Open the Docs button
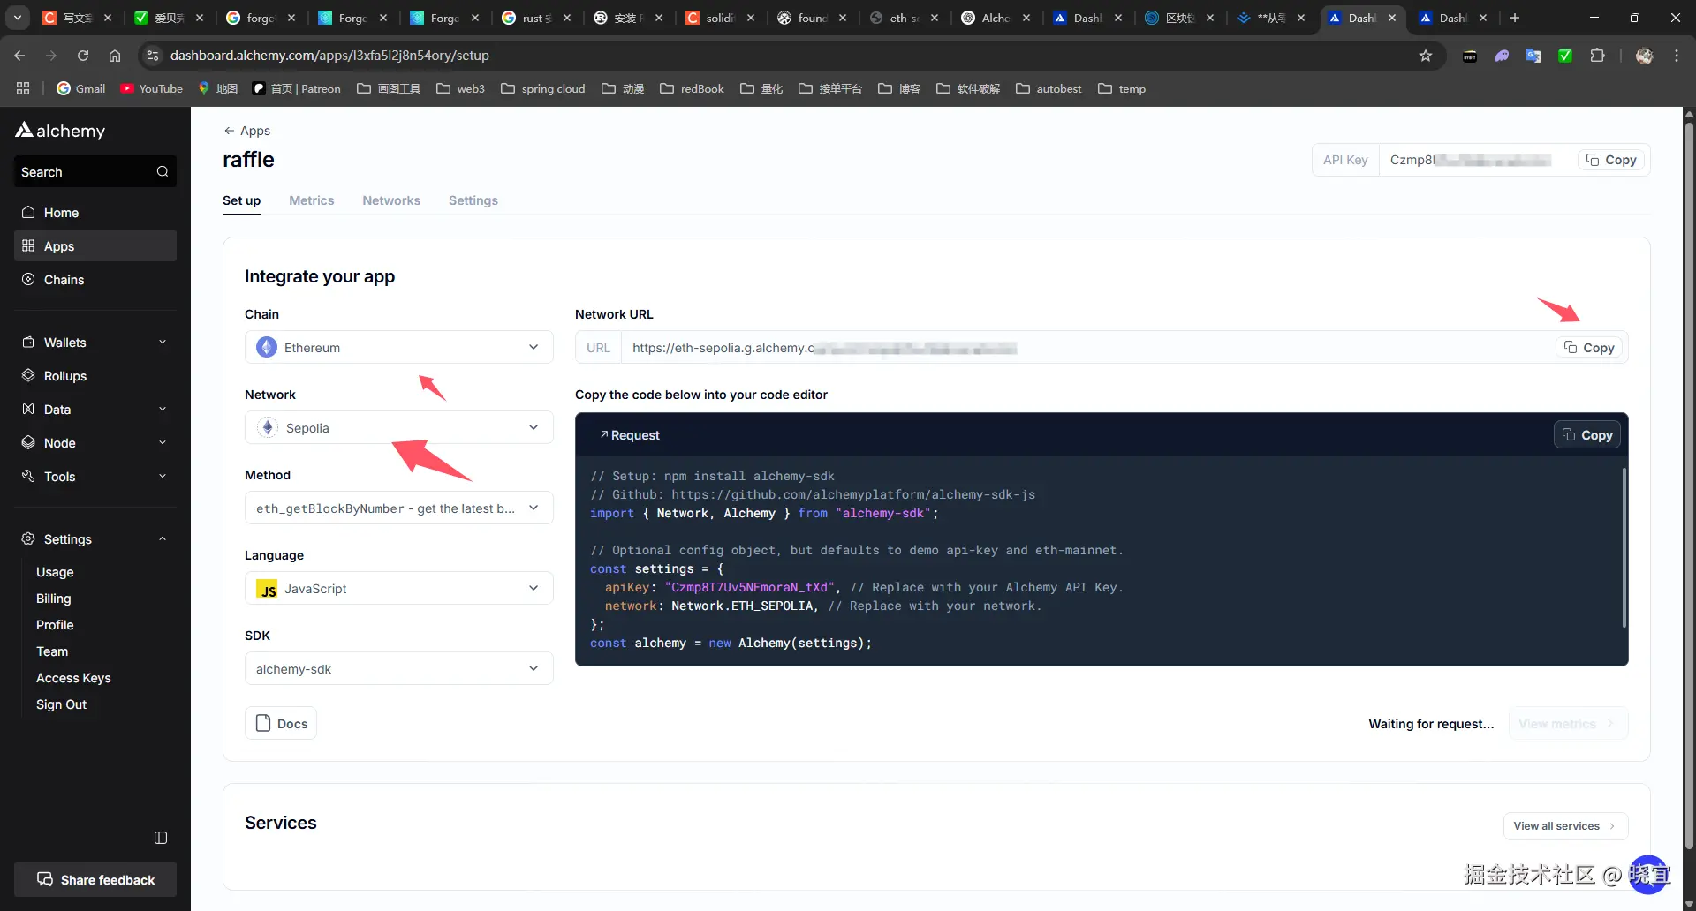 click(x=281, y=724)
